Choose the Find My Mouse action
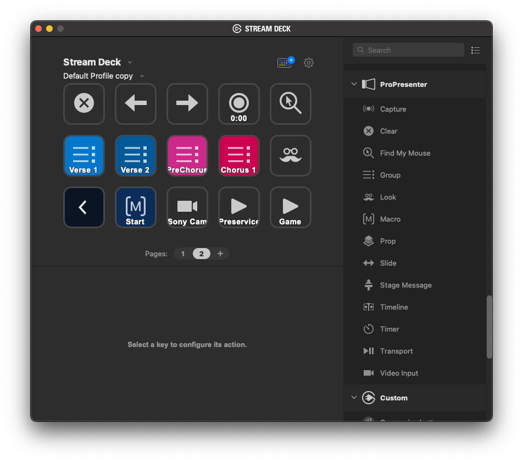 [x=415, y=153]
